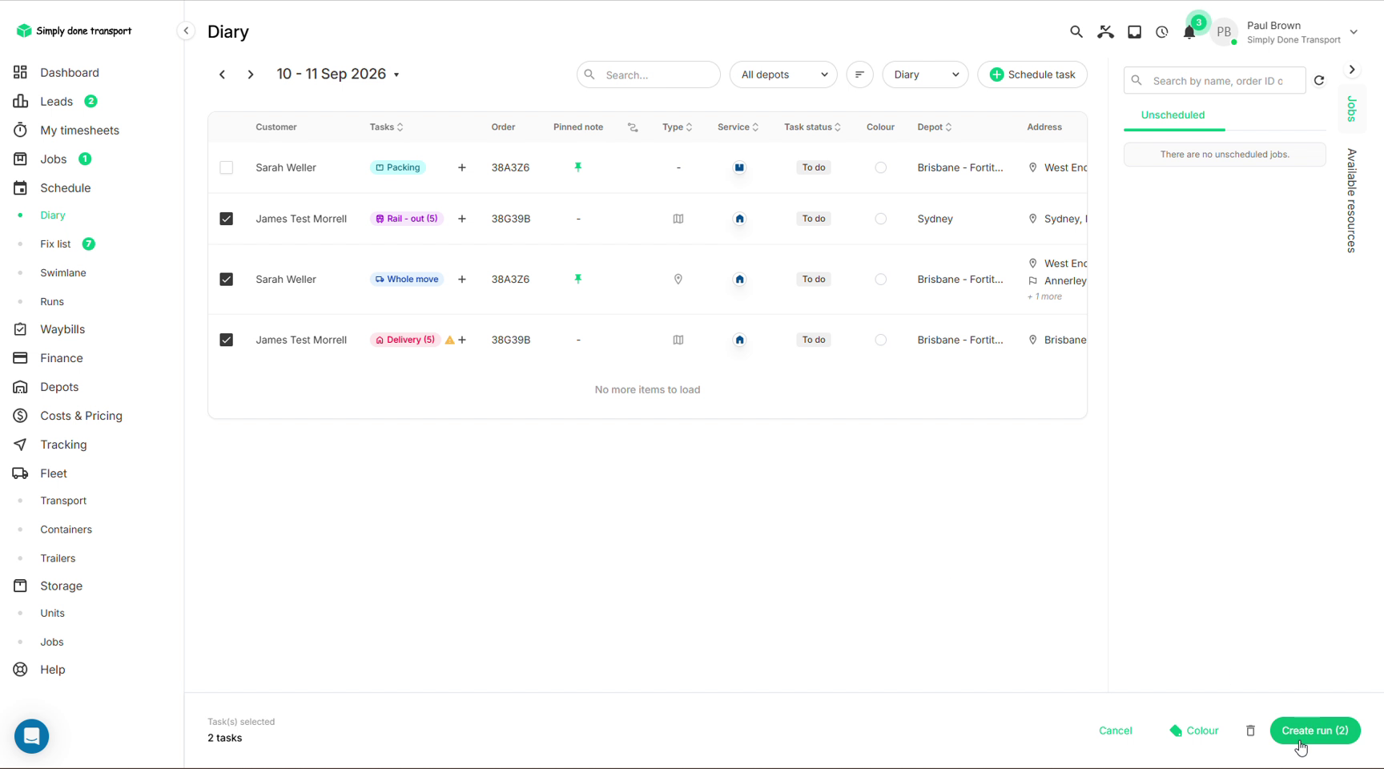Viewport: 1384px width, 769px height.
Task: Open Fix list in the sidebar
Action: point(55,244)
